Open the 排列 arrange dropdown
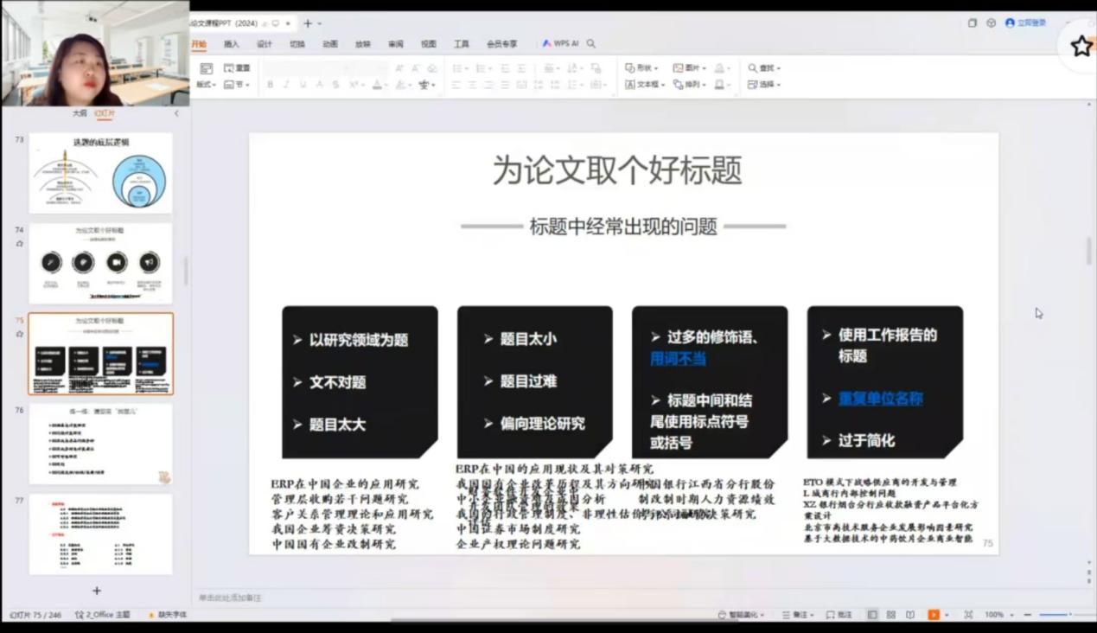The image size is (1097, 633). 690,85
